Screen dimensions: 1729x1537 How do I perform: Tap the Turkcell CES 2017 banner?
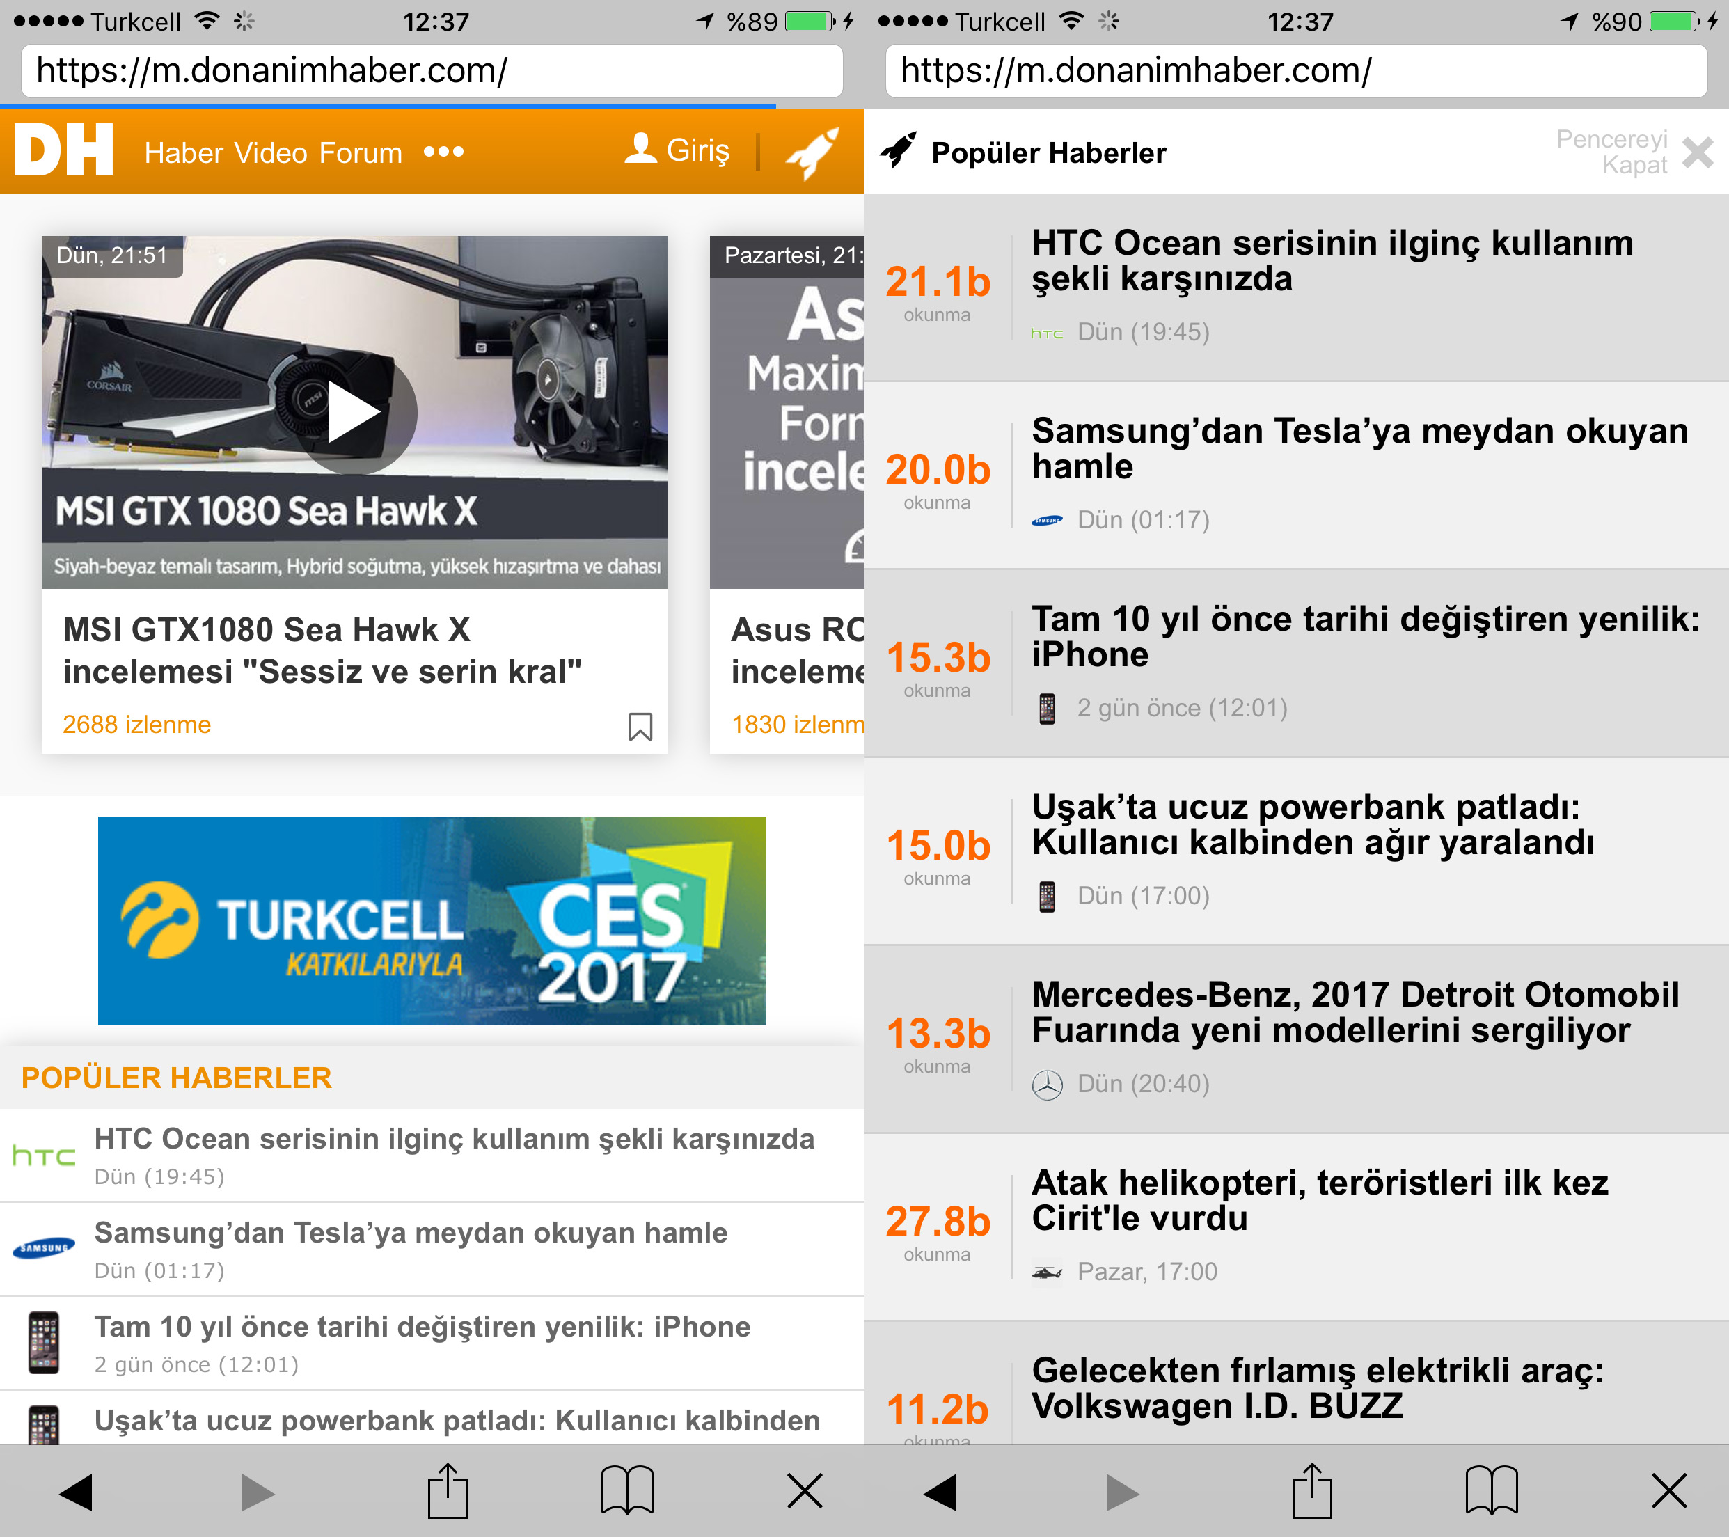pos(432,920)
